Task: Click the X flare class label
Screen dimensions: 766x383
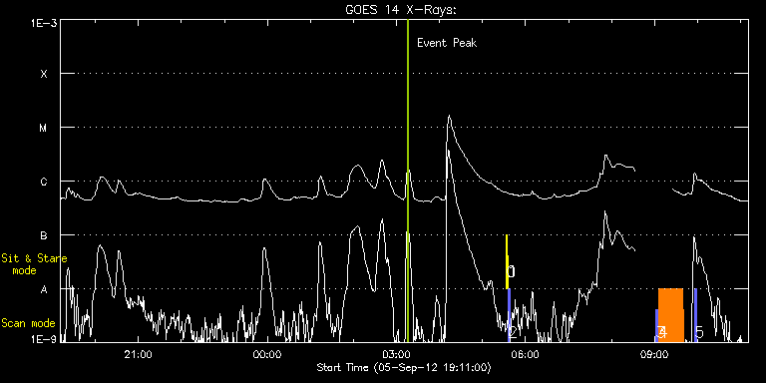Action: 44,74
